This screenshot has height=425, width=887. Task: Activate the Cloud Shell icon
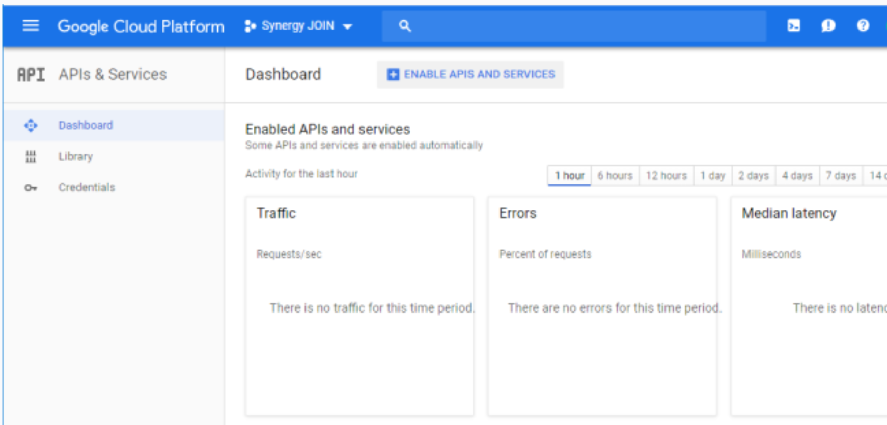(x=794, y=25)
